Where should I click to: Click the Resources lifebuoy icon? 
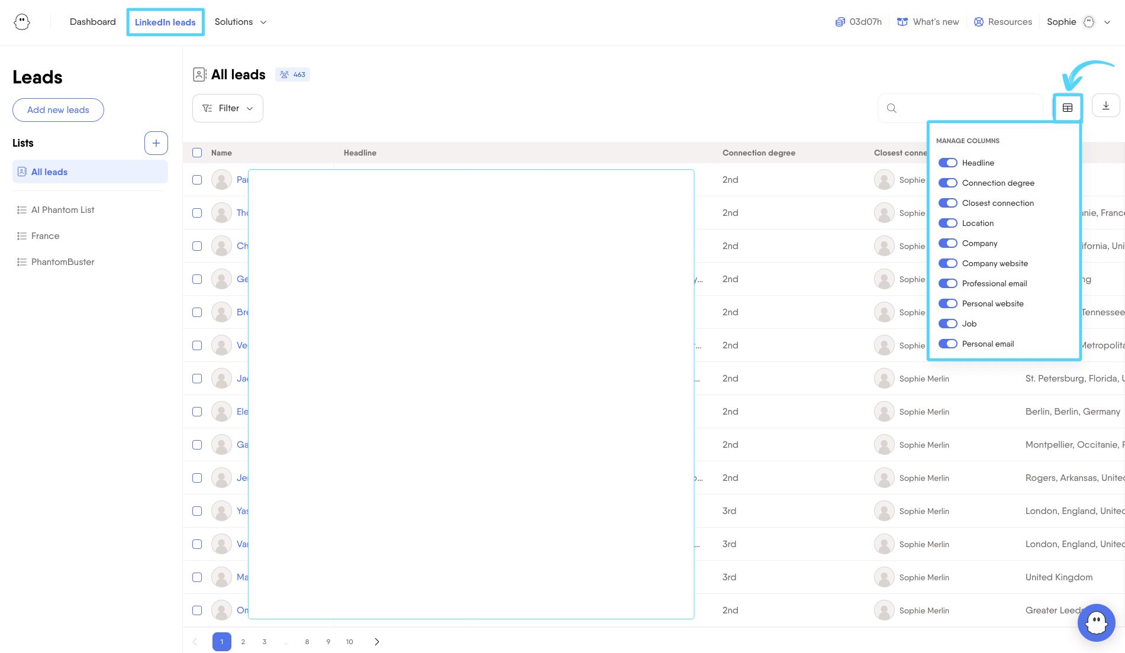[979, 22]
